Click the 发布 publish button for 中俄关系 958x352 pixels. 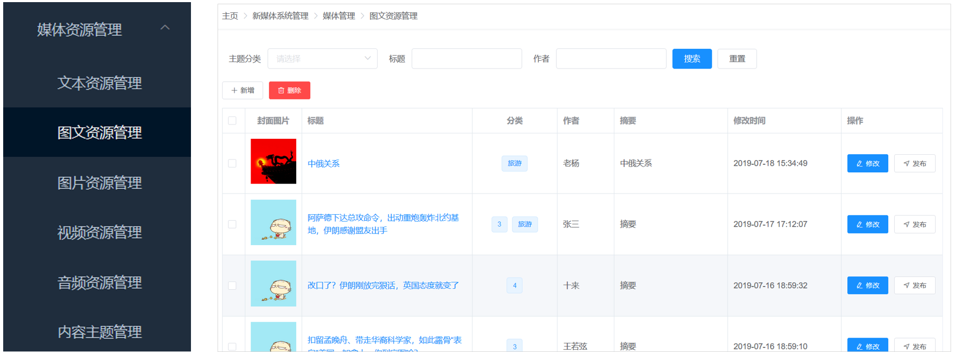pos(914,163)
